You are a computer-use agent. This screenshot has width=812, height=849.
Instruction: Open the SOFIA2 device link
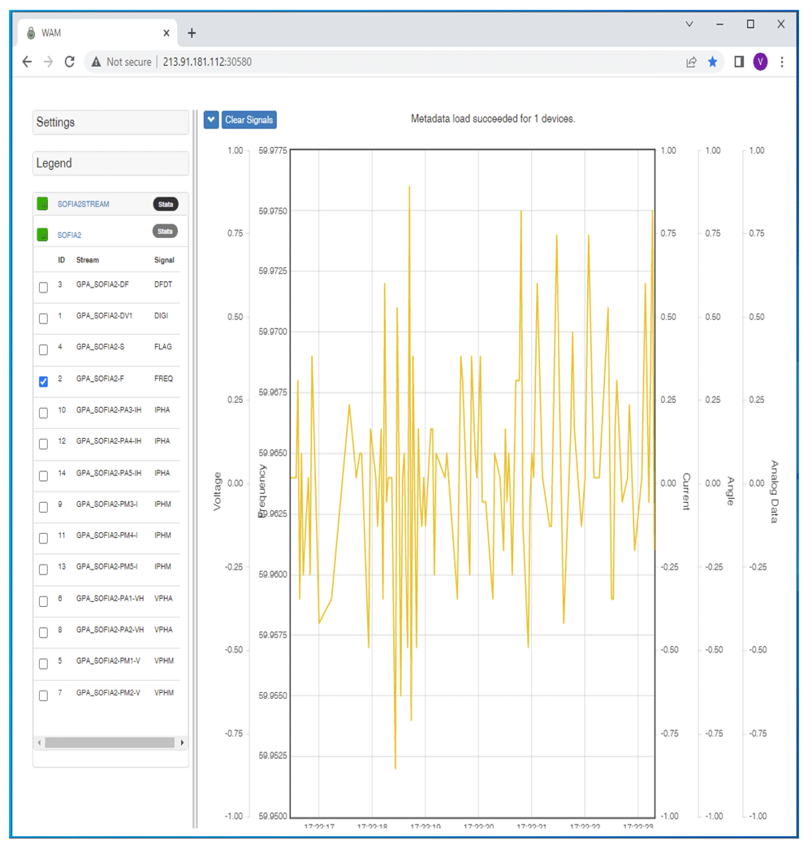click(x=69, y=235)
